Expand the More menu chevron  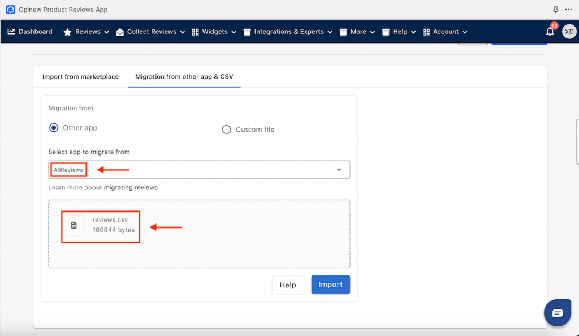(x=372, y=32)
